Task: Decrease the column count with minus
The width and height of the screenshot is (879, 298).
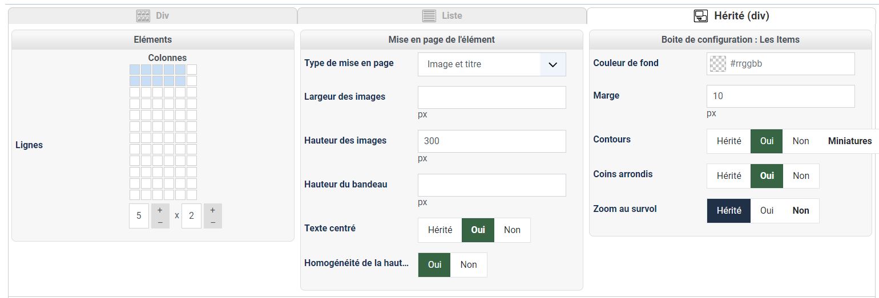Action: tap(160, 222)
